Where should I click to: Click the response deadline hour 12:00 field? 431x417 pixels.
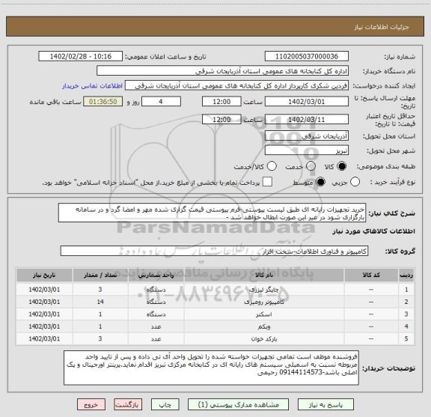point(221,102)
